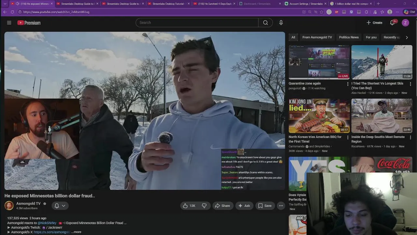Expand description with '...more'
417x235 pixels.
[x=76, y=232]
